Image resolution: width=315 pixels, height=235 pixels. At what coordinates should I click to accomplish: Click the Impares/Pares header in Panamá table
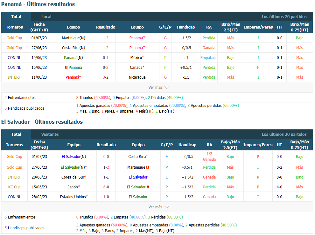click(258, 27)
